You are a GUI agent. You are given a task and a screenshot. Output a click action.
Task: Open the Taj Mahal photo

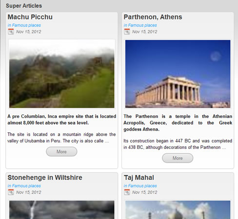178,209
